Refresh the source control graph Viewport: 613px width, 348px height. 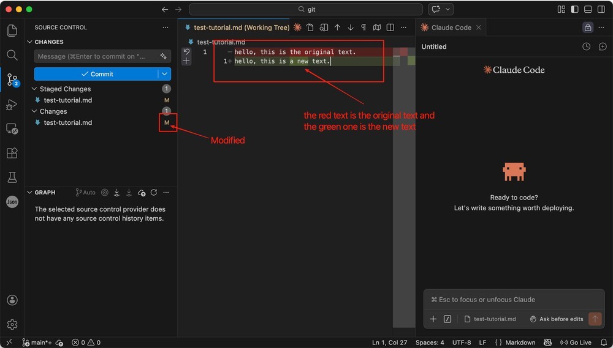point(154,192)
